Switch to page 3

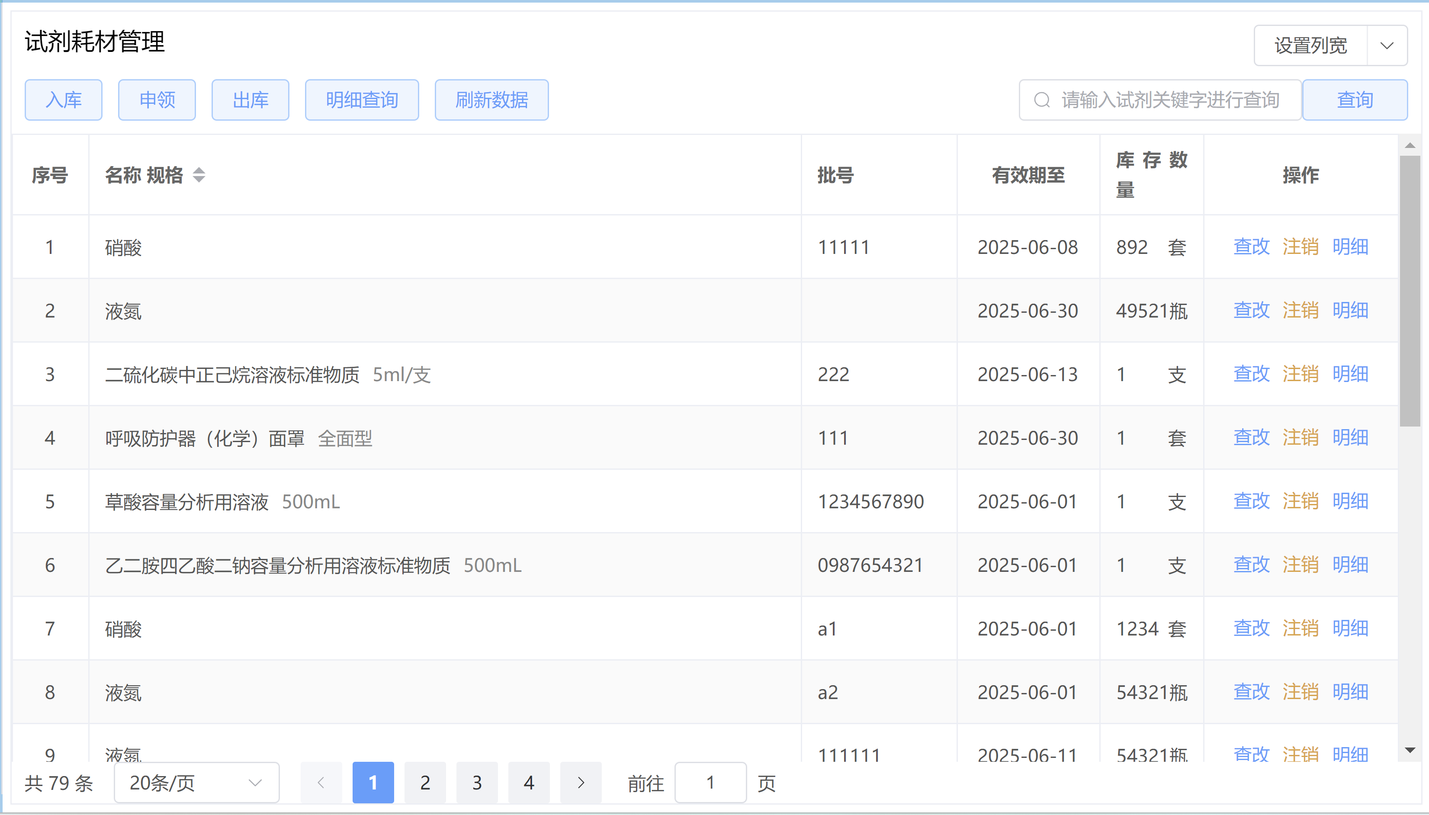pyautogui.click(x=477, y=783)
